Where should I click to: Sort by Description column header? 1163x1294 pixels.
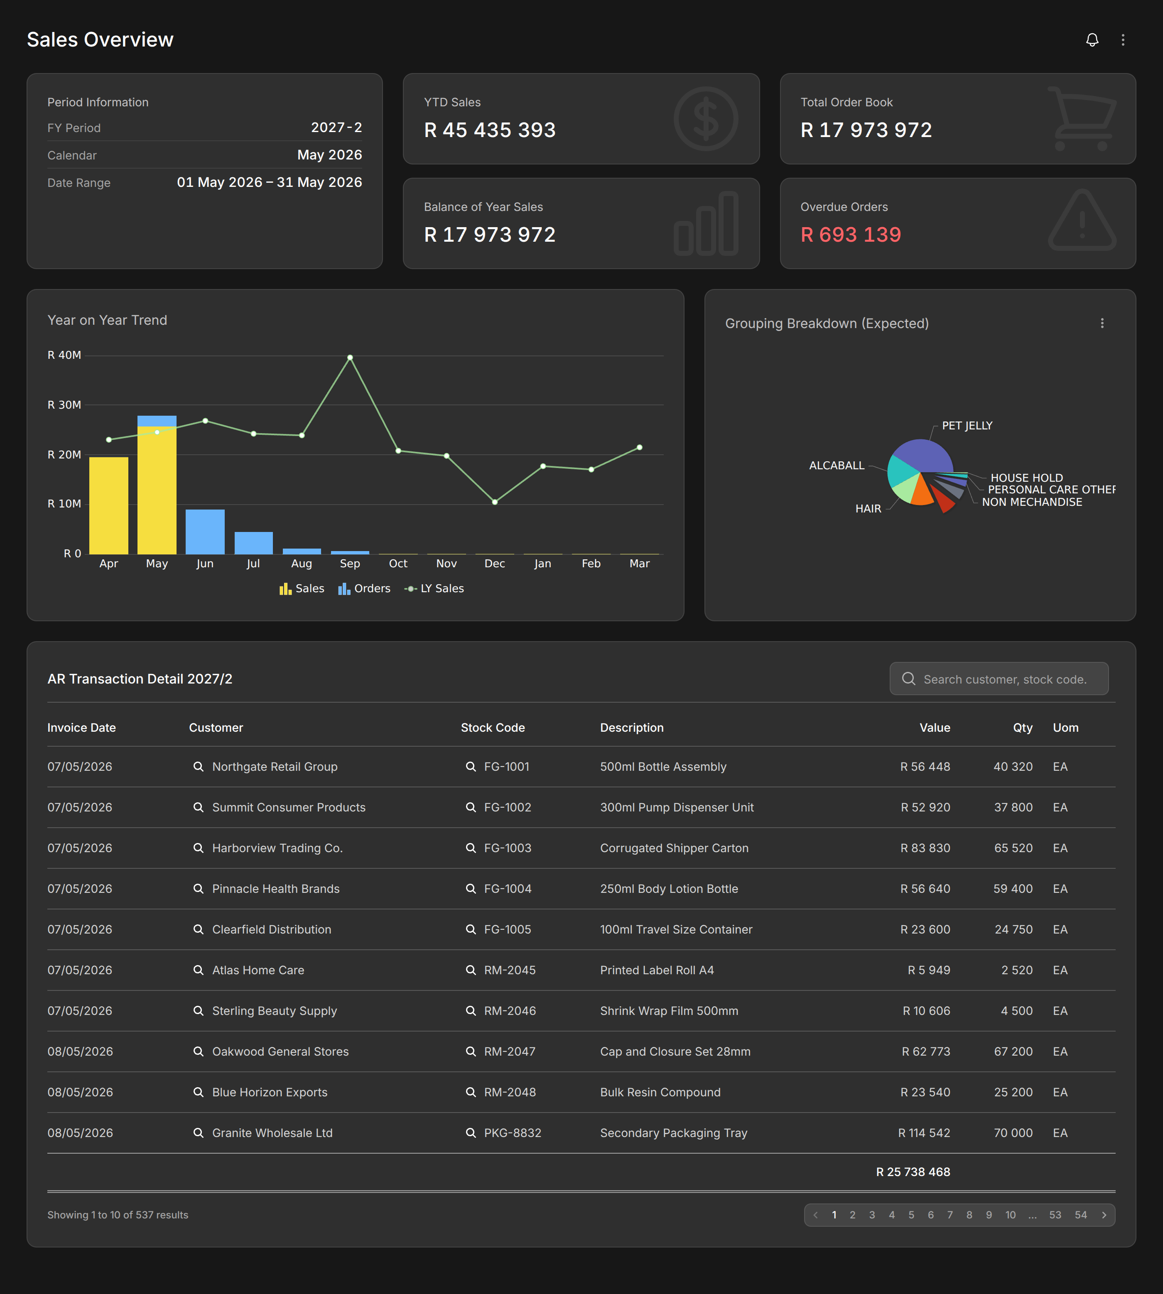click(631, 727)
